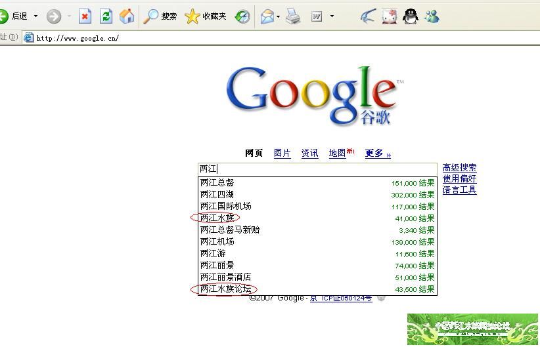Viewport: 540px width, 347px height.
Task: Select suggestion 两江游
Action: click(317, 253)
